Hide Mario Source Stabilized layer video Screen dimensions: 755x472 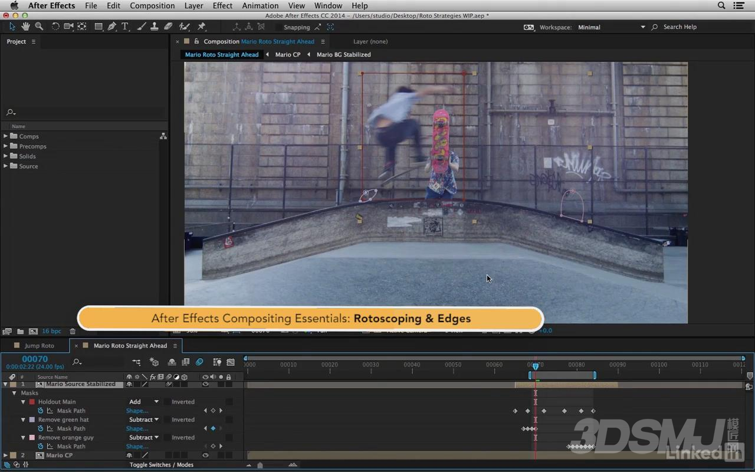click(205, 384)
